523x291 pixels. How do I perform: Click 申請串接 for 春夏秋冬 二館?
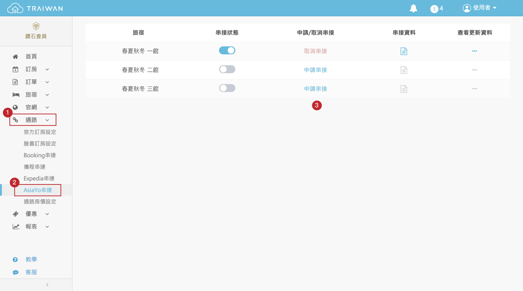(x=316, y=70)
